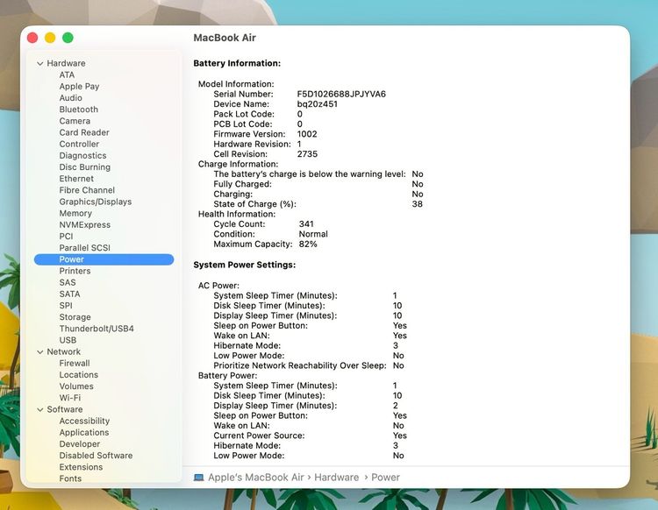Select SPI in sidebar
This screenshot has width=658, height=510.
coord(66,306)
